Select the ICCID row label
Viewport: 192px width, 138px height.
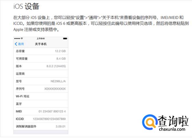20,119
